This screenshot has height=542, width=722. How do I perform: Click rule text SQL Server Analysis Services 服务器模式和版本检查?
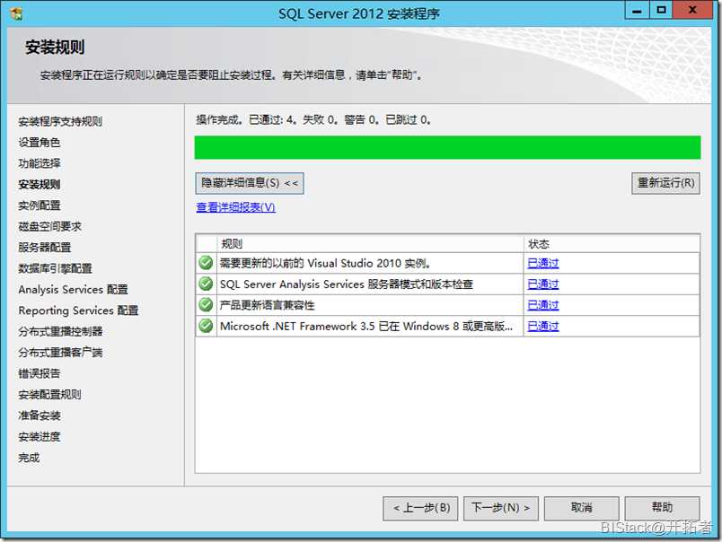pos(347,284)
